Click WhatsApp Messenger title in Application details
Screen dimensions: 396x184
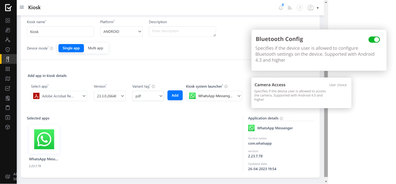click(x=275, y=128)
